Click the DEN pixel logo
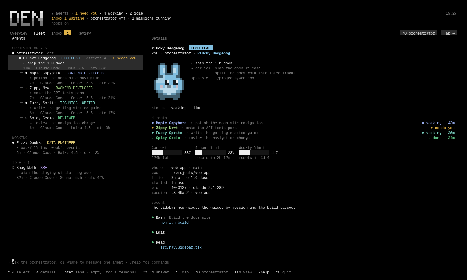 coord(26,18)
